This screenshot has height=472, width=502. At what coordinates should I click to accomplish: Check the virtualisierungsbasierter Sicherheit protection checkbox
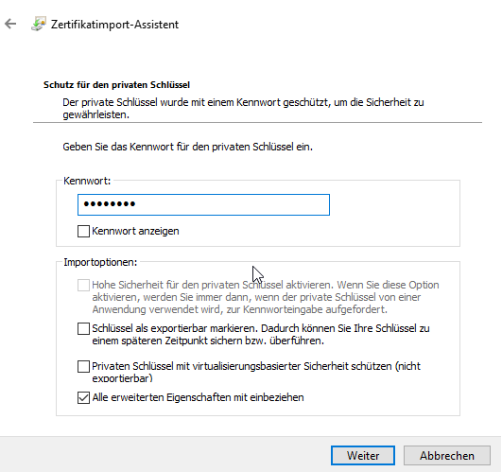pyautogui.click(x=83, y=366)
